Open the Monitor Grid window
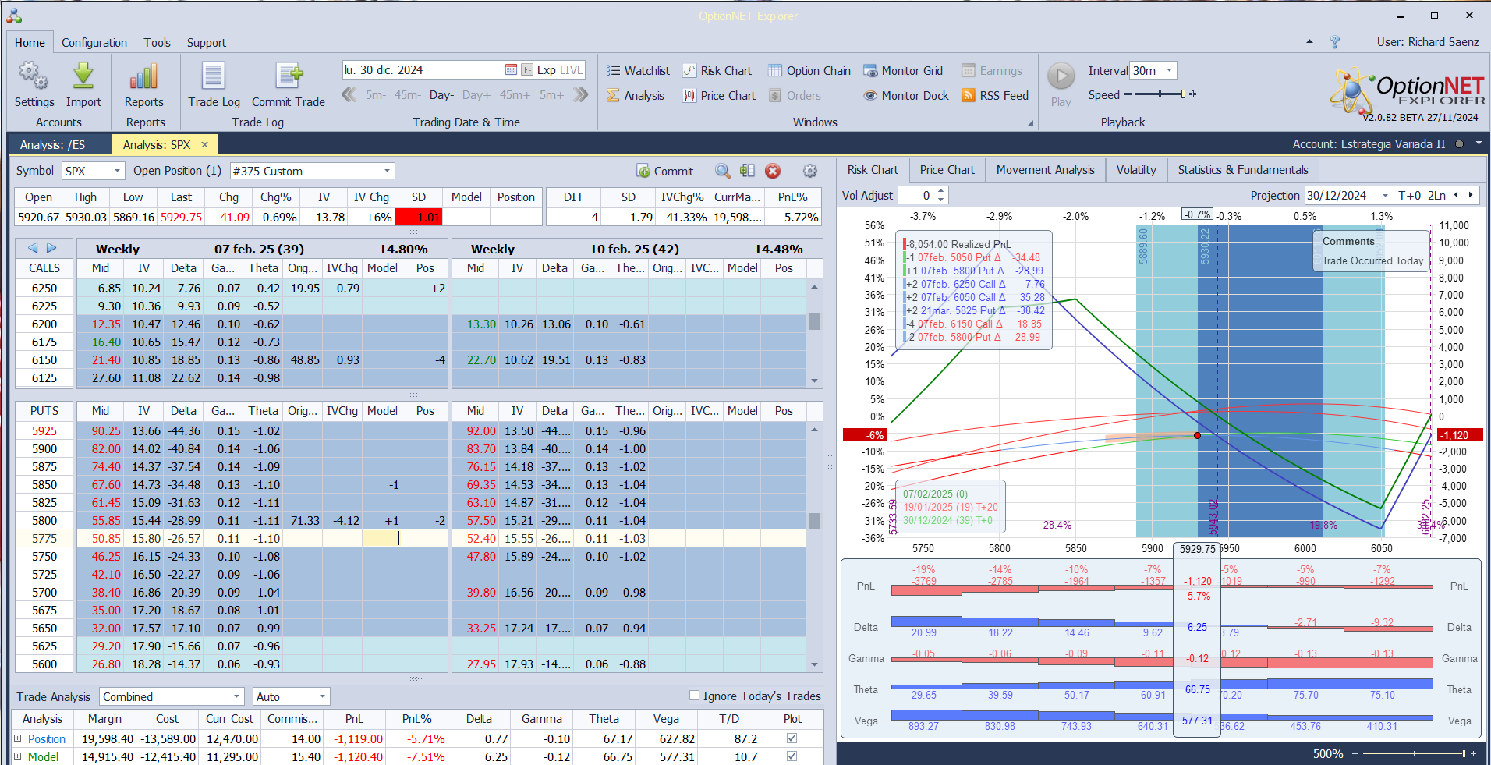Image resolution: width=1491 pixels, height=765 pixels. point(903,71)
